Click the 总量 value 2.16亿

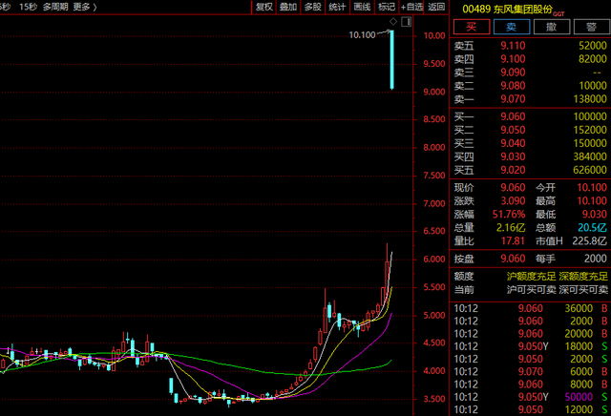(x=511, y=227)
